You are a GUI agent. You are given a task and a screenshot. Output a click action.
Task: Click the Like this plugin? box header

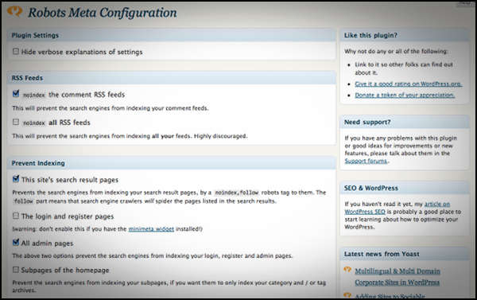pyautogui.click(x=405, y=35)
